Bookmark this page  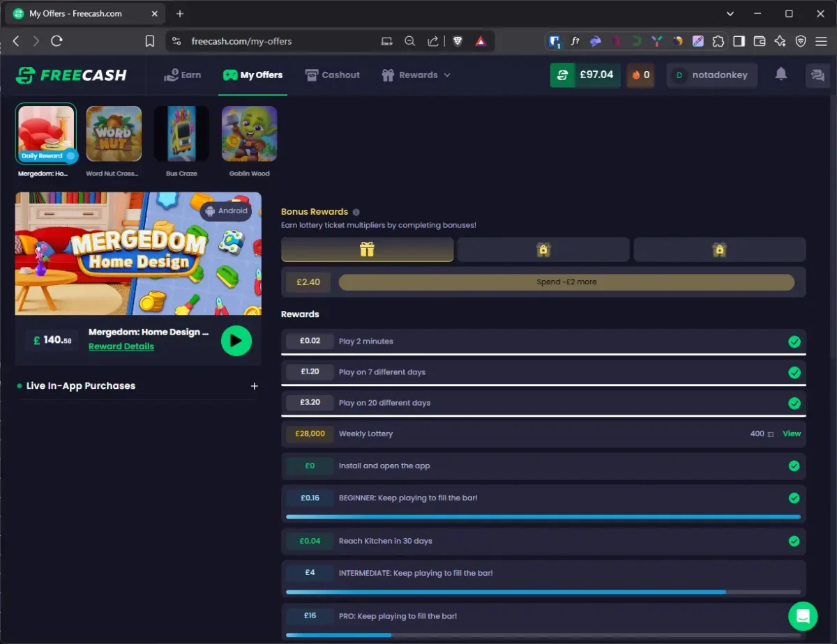(150, 41)
